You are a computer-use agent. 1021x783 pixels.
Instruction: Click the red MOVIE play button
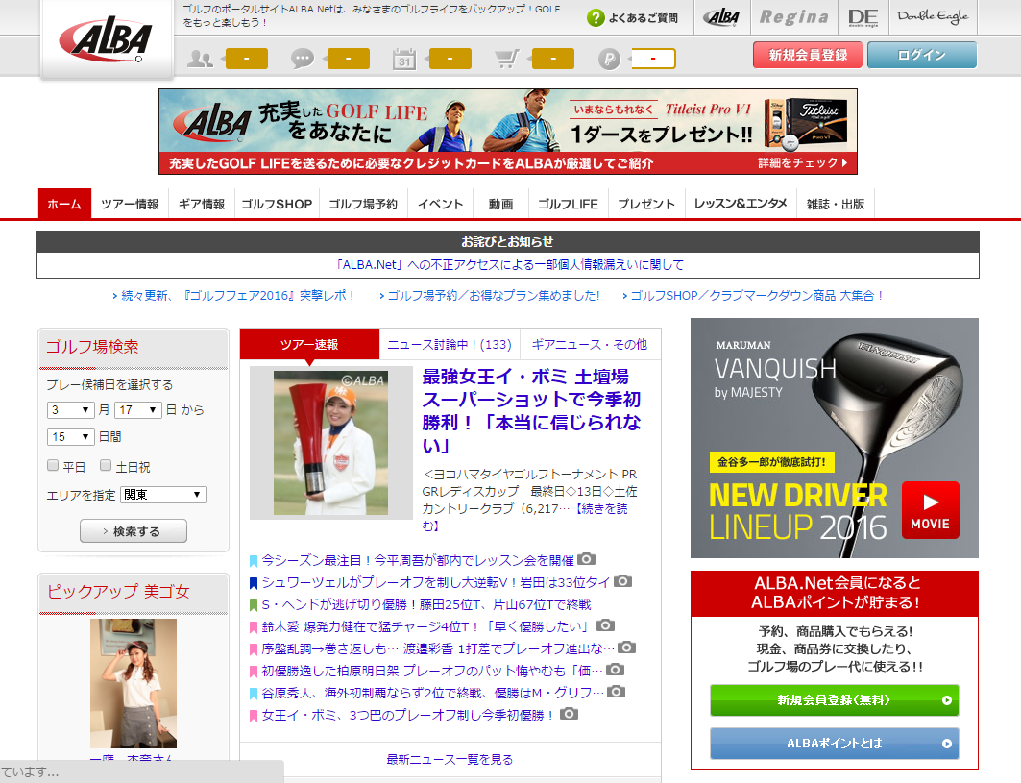click(x=931, y=510)
